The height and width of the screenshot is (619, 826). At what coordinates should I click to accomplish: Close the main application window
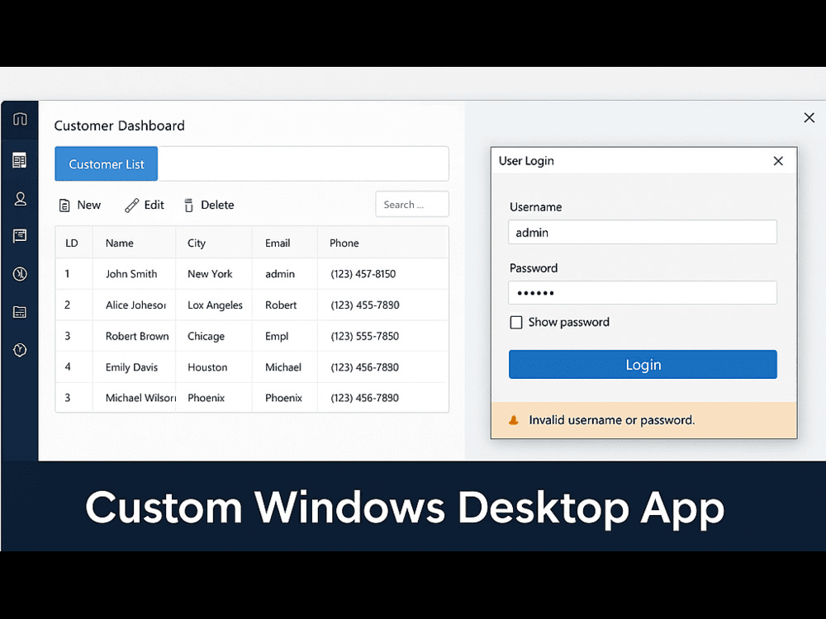point(809,118)
